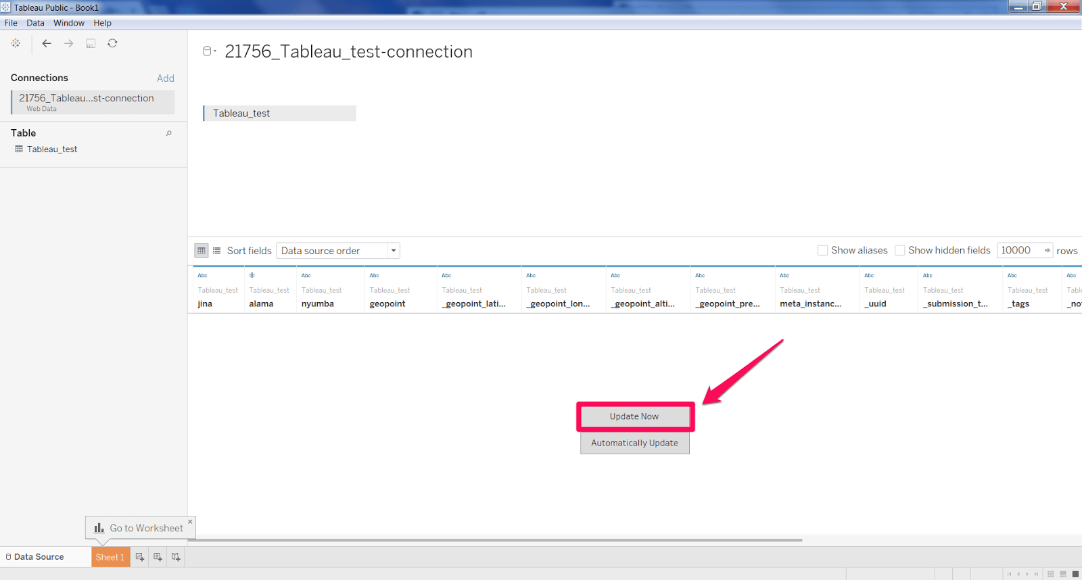Click the Update Now button
1082x580 pixels.
634,416
